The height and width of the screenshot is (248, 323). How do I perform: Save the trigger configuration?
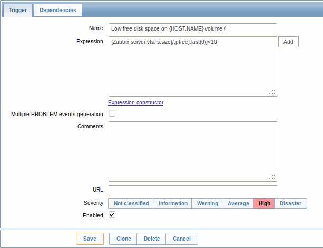coord(90,239)
